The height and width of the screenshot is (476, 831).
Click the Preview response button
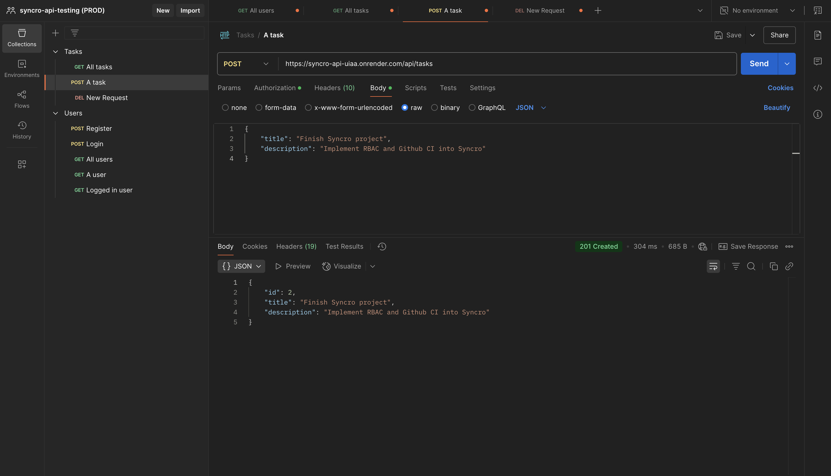tap(293, 266)
